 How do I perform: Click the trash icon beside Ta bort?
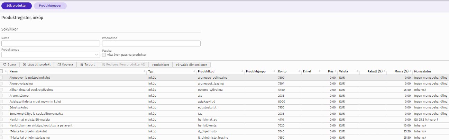(82, 64)
